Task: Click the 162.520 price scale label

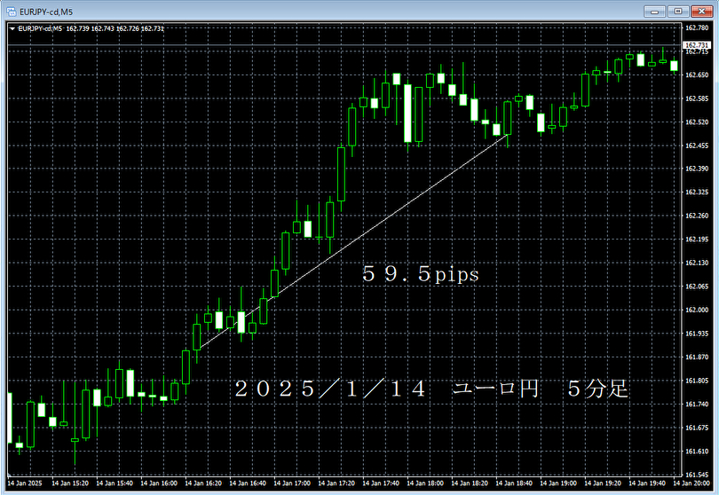Action: 697,122
